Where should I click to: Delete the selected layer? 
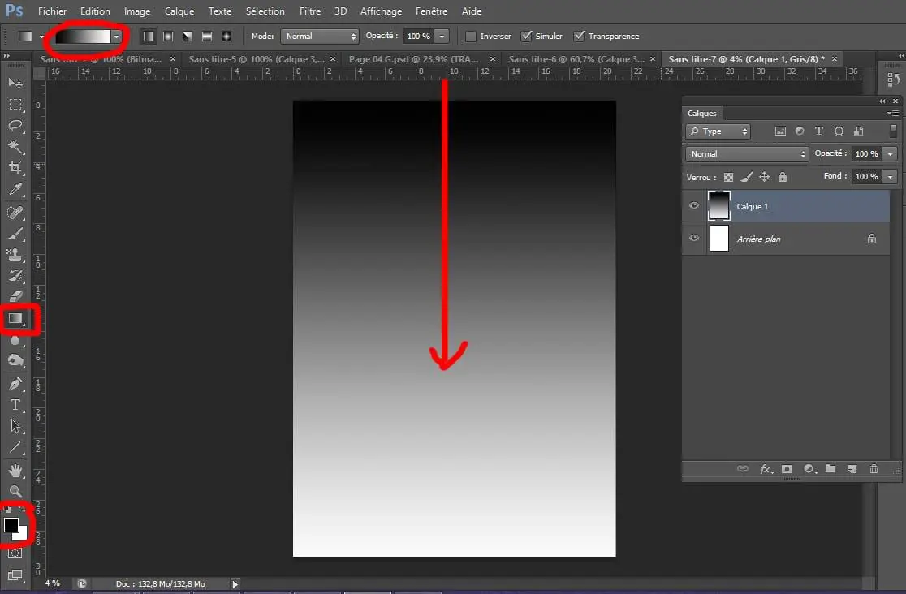point(874,468)
